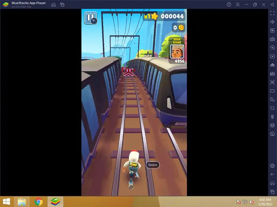Image resolution: width=277 pixels, height=207 pixels.
Task: Restore down the BlueStacks window
Action: point(255,5)
